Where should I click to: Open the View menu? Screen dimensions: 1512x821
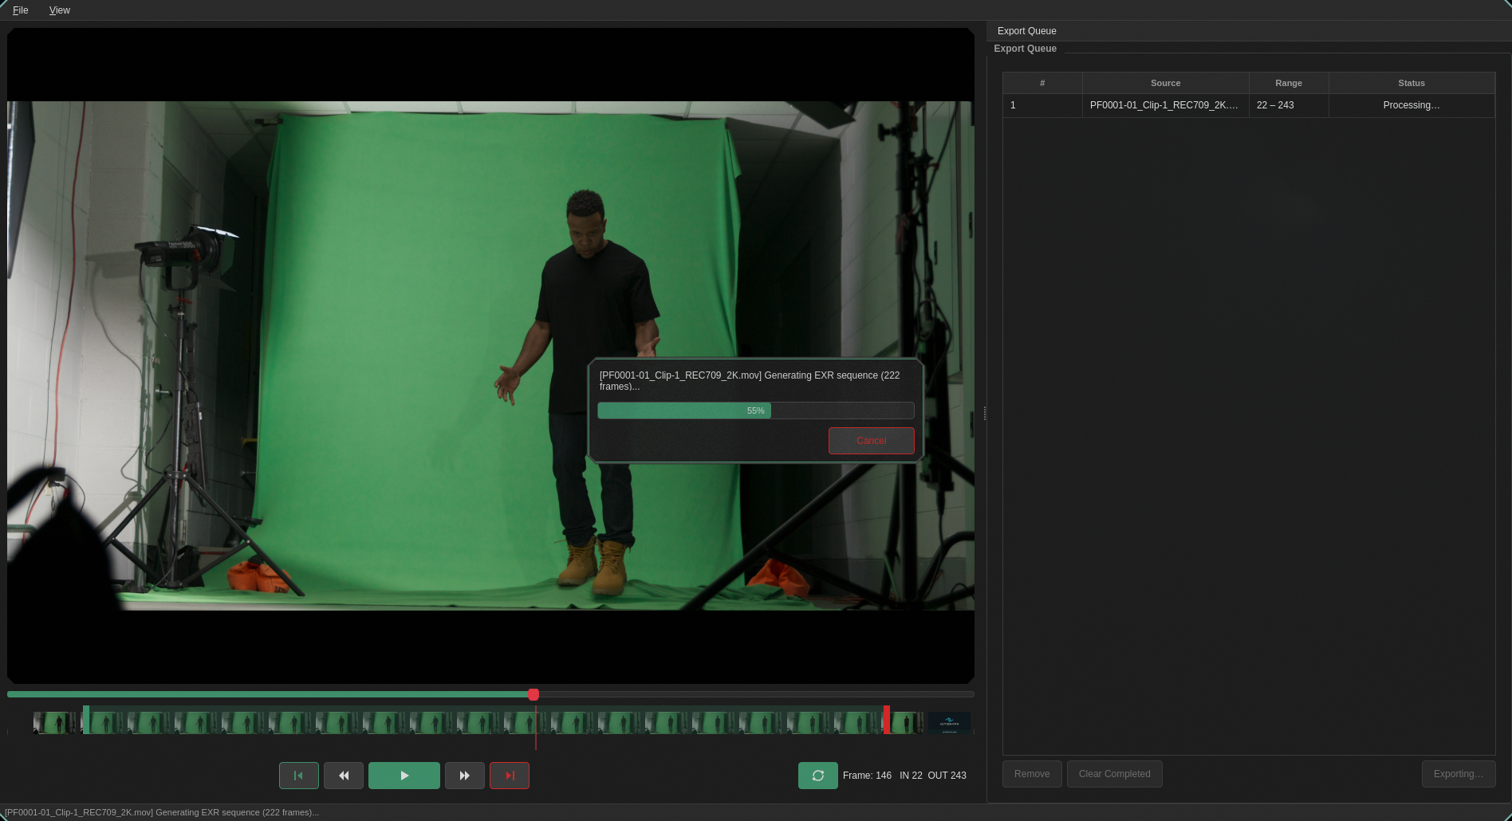(x=60, y=10)
